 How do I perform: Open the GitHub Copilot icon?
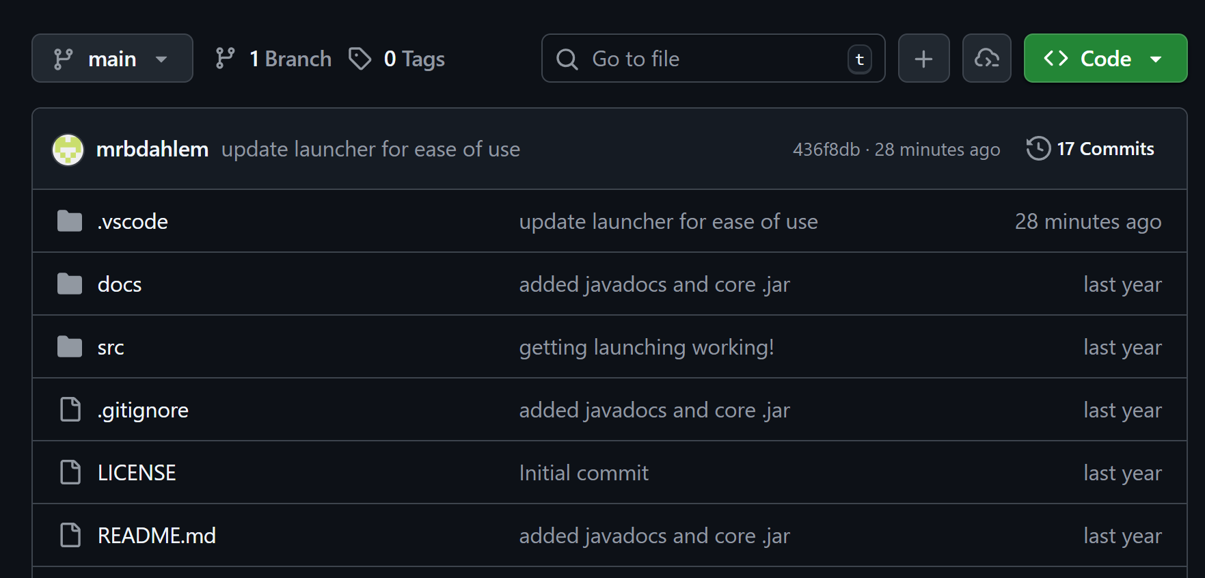pos(987,58)
